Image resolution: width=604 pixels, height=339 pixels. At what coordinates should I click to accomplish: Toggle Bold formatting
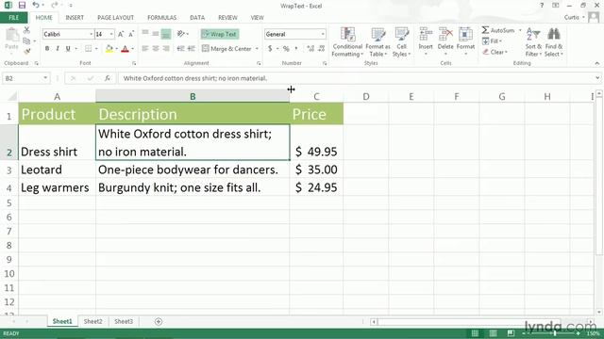[47, 49]
